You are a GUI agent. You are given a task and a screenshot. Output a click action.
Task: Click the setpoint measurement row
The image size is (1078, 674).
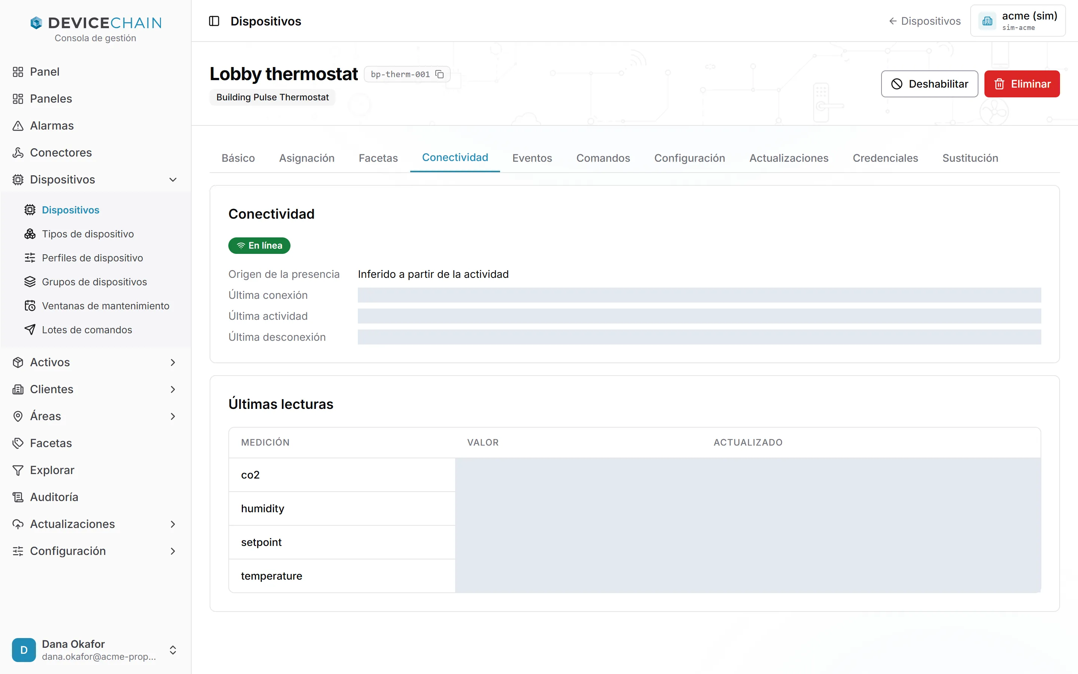coord(634,542)
